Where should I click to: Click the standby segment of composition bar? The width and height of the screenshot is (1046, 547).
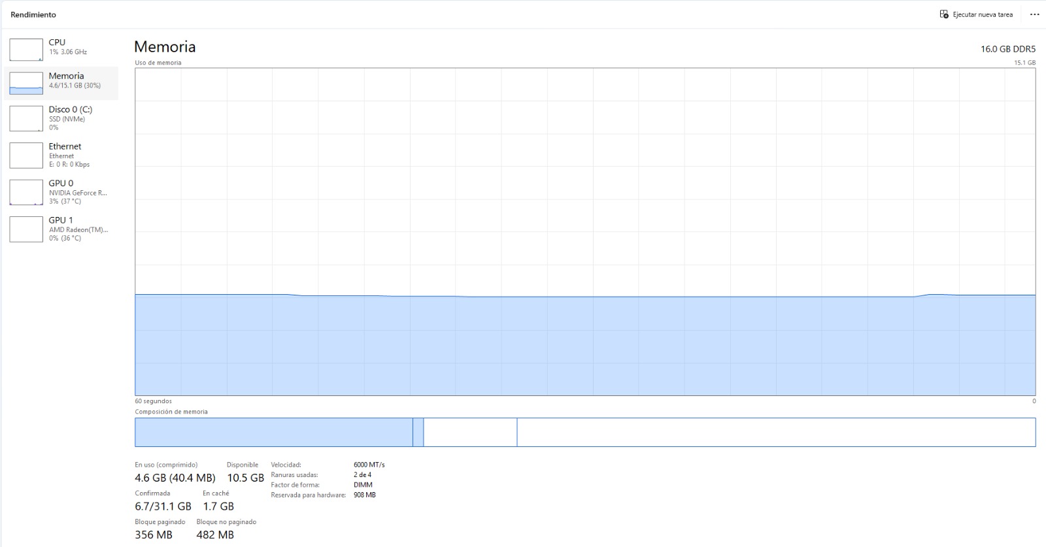coord(470,433)
